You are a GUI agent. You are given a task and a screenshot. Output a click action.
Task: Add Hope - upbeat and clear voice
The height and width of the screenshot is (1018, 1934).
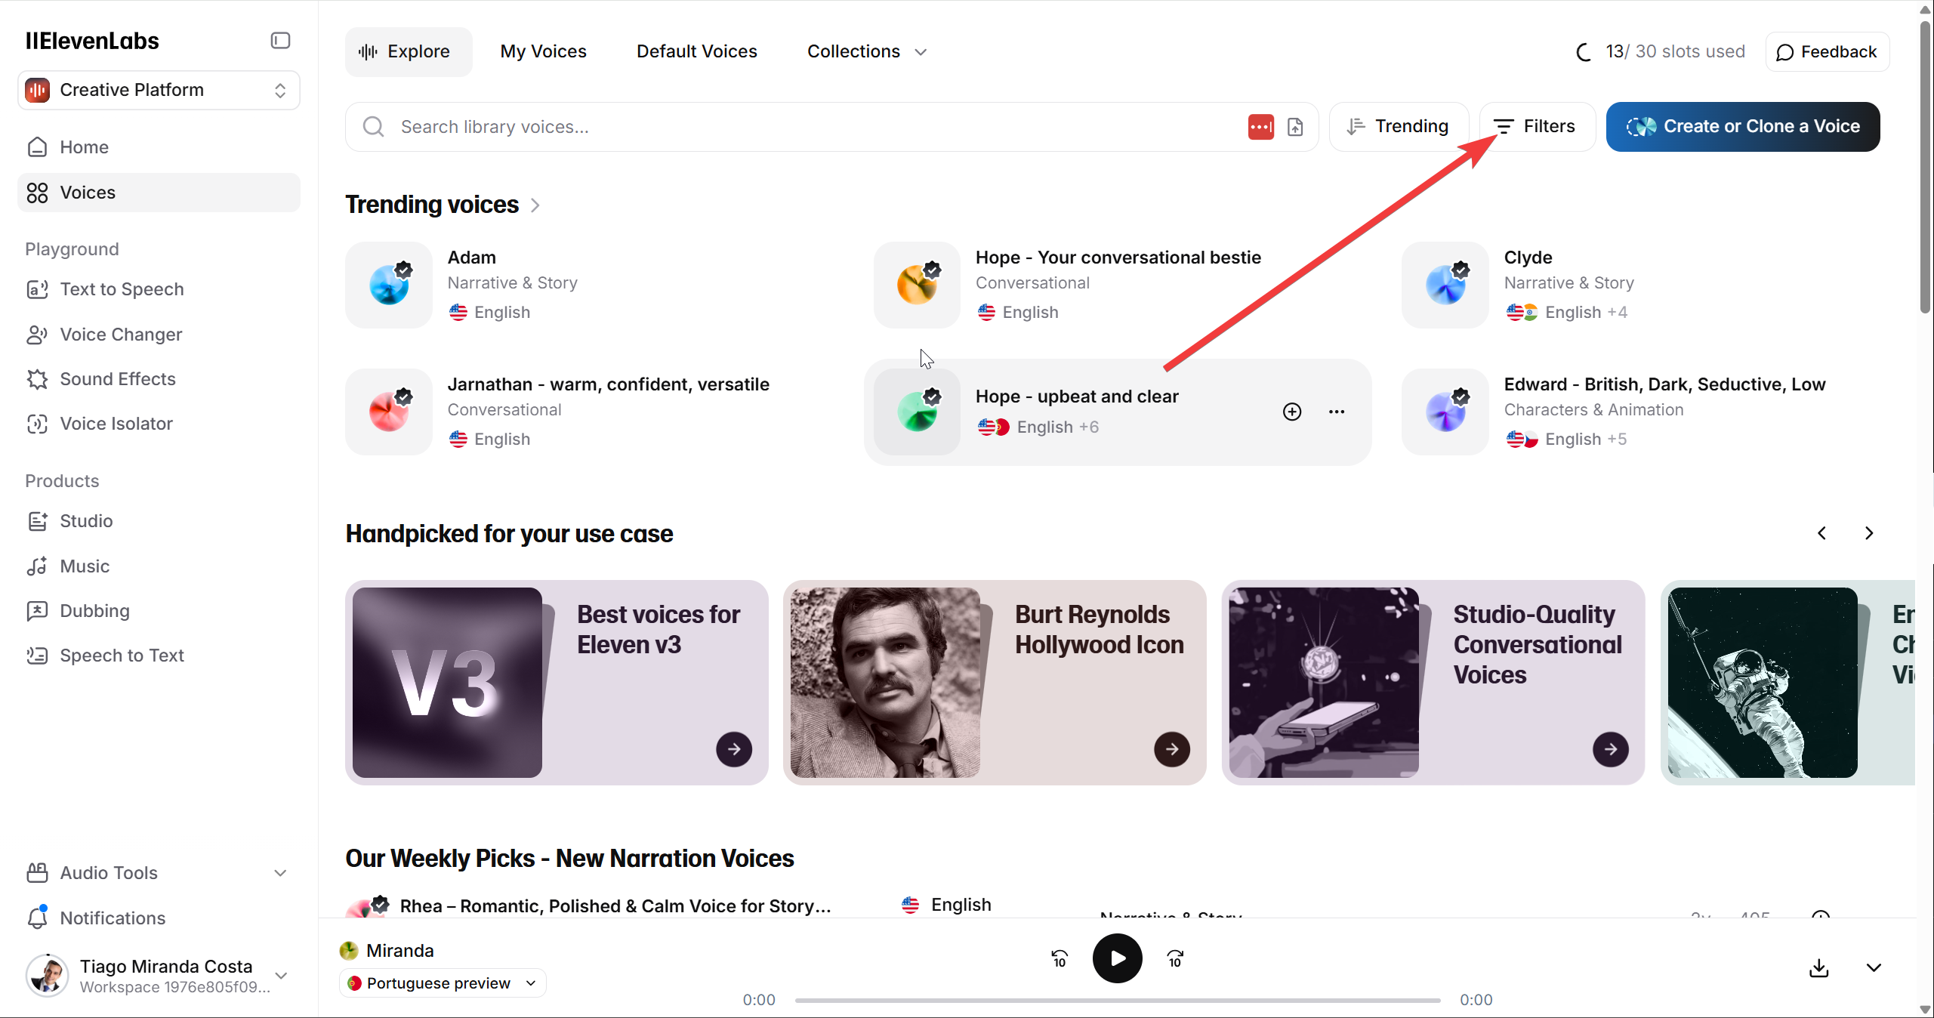tap(1292, 412)
